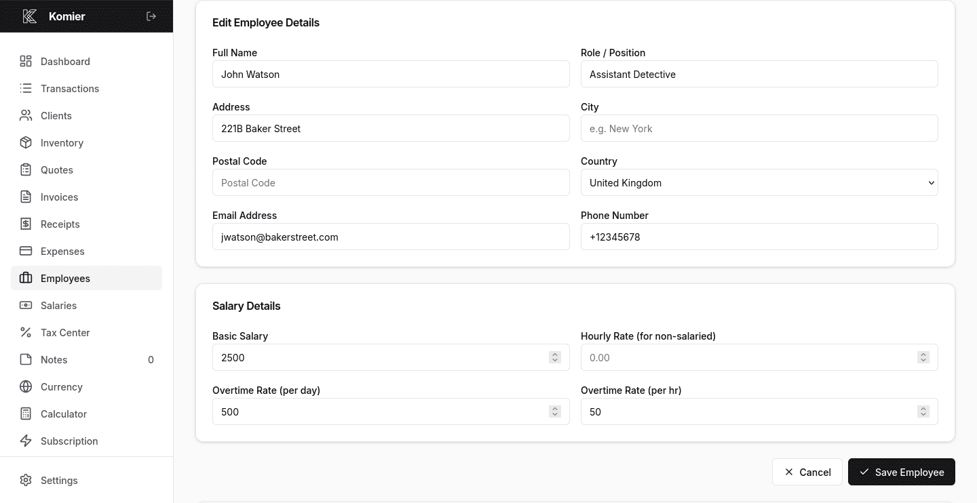Click into the Email Address field
Viewport: 977px width, 503px height.
[x=391, y=237]
